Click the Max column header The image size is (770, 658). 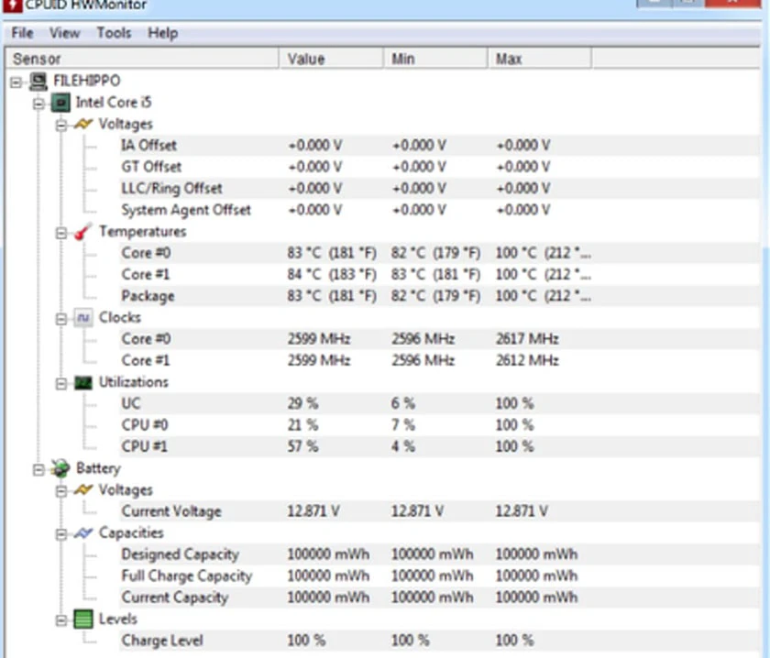(540, 59)
